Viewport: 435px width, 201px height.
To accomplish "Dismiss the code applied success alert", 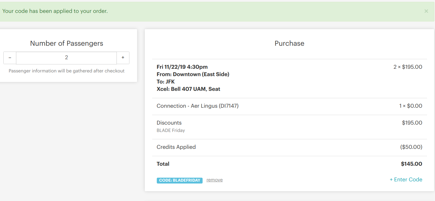I will [x=426, y=11].
